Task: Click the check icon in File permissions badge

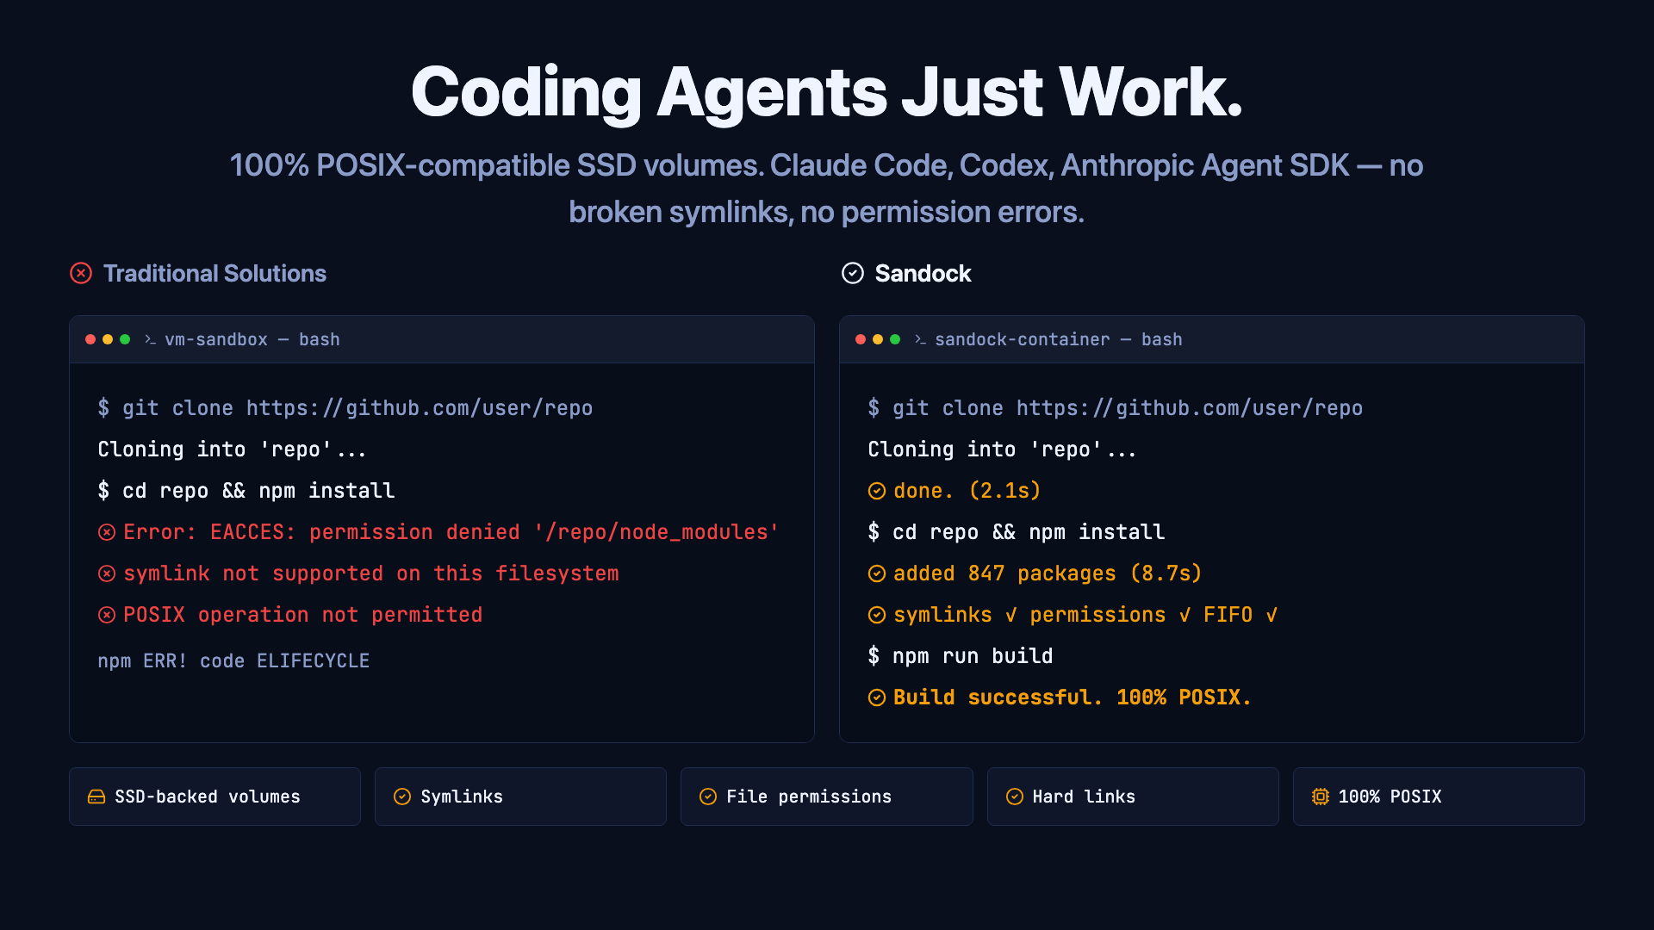Action: click(707, 797)
